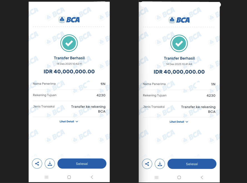Open recent apps on right phone
The width and height of the screenshot is (247, 183).
[156, 177]
